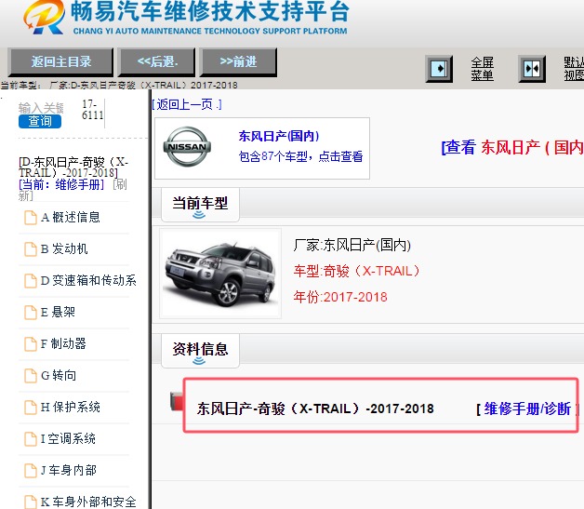584x509 pixels.
Task: Open the G 转向 tree item
Action: click(59, 375)
